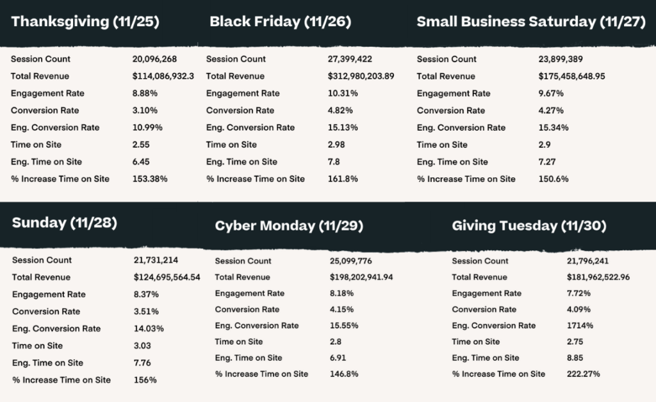Viewport: 656px width, 402px height.
Task: Click the Cyber Monday (11/29) heading
Action: (289, 226)
